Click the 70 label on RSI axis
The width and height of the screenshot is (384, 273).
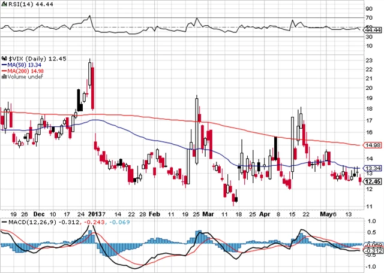click(369, 18)
